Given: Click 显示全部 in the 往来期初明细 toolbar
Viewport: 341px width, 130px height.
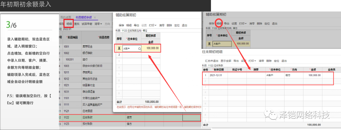Looking at the screenshot, I should 226,61.
